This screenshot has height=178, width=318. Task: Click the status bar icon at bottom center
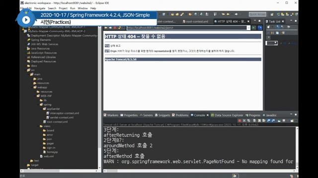coord(235,176)
